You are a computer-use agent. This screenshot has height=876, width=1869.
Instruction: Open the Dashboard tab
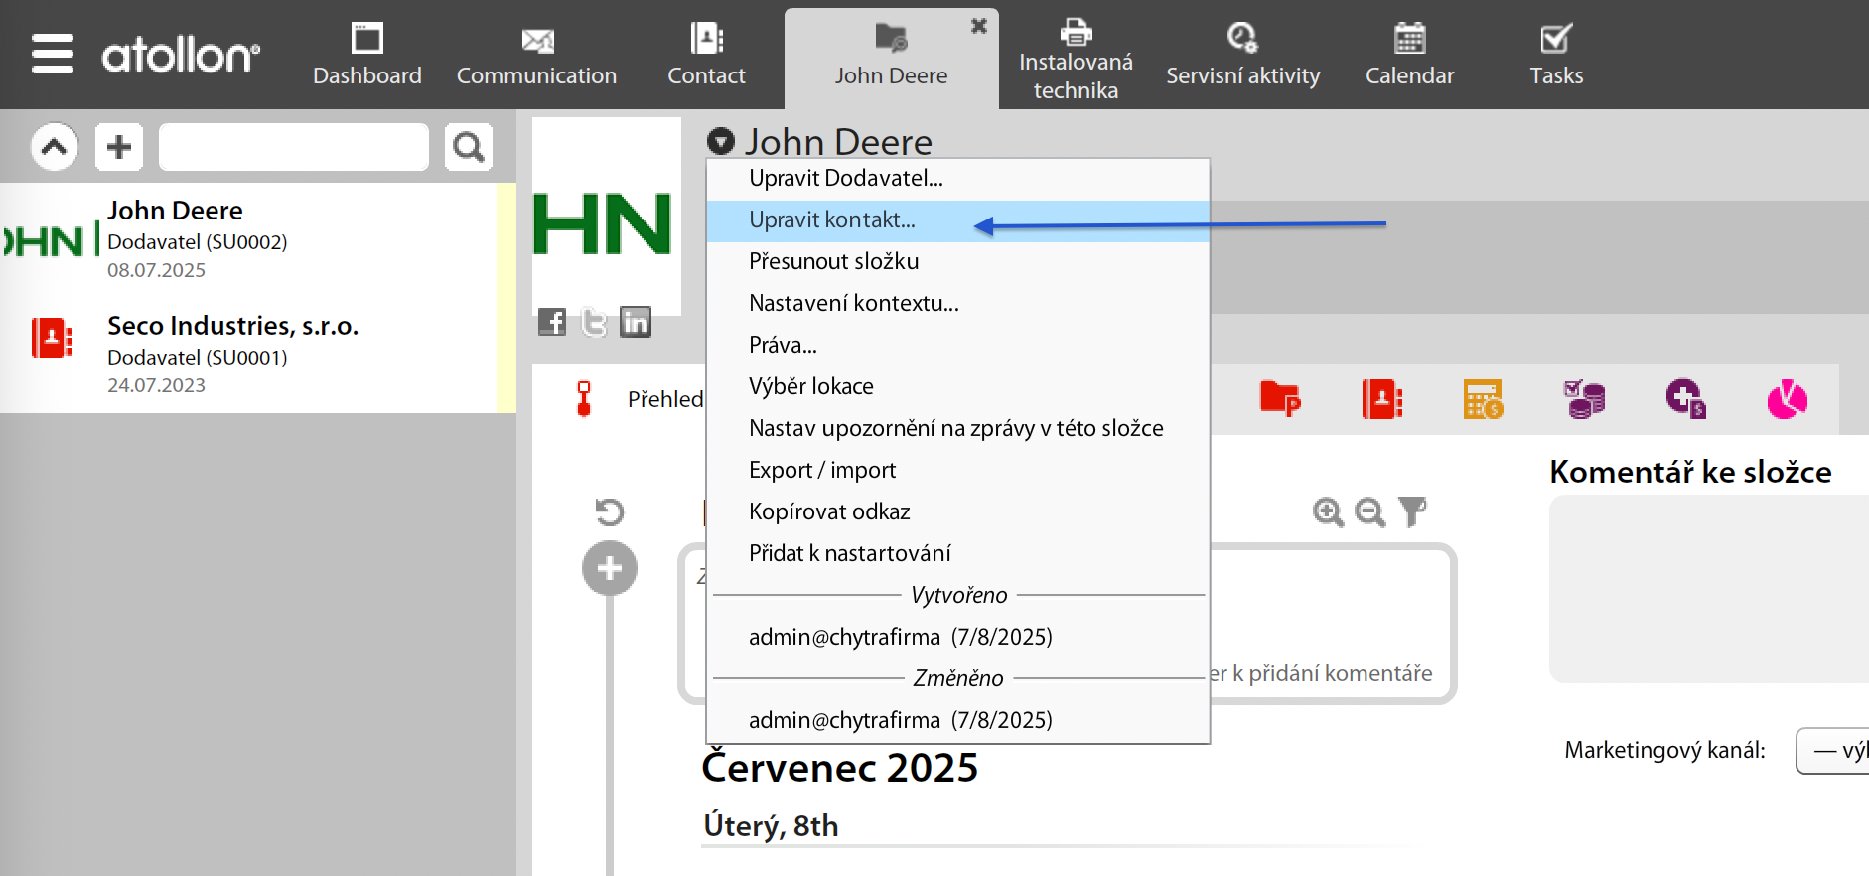tap(367, 55)
